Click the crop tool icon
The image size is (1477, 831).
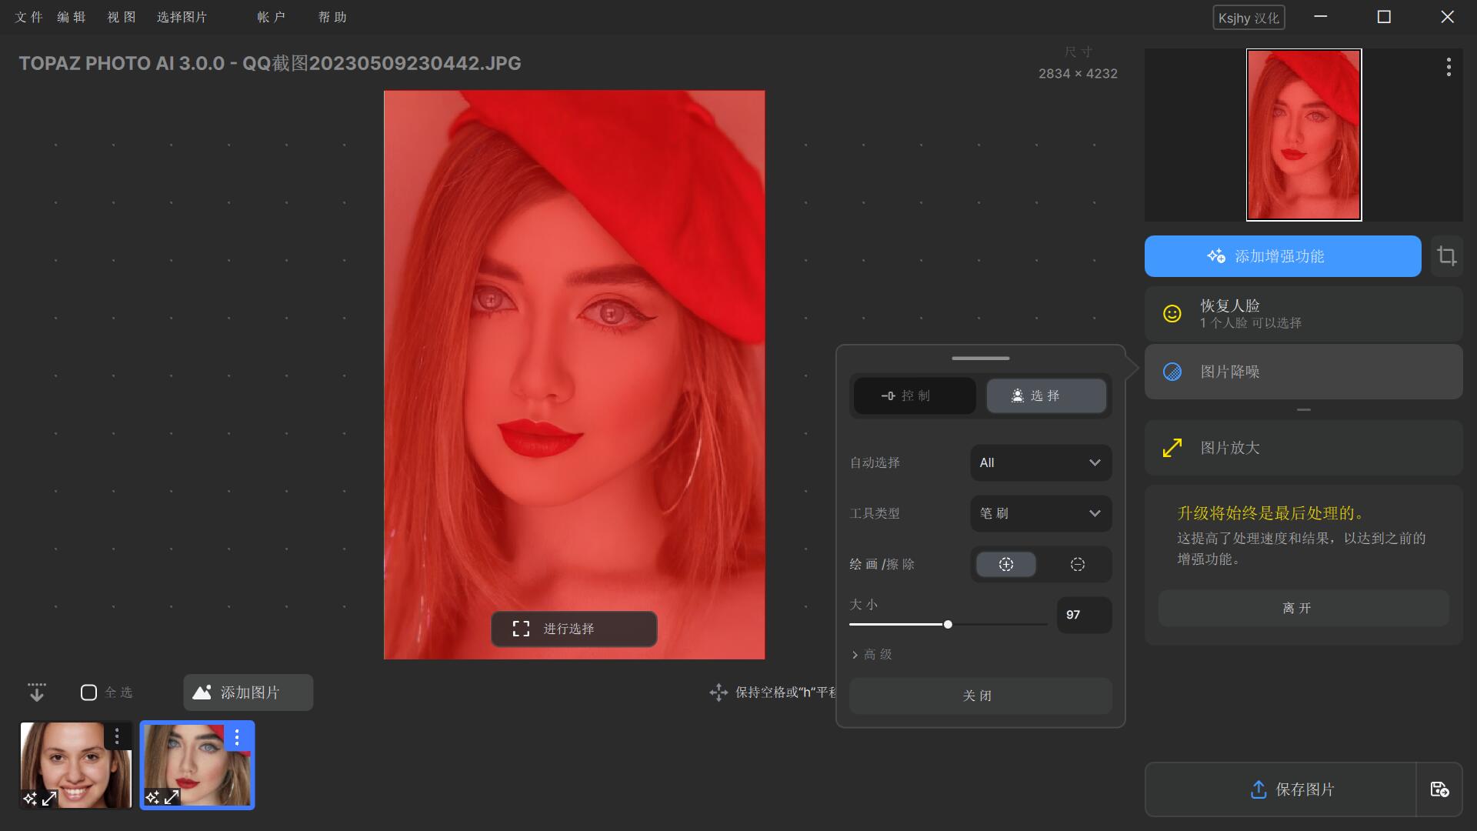pyautogui.click(x=1446, y=256)
